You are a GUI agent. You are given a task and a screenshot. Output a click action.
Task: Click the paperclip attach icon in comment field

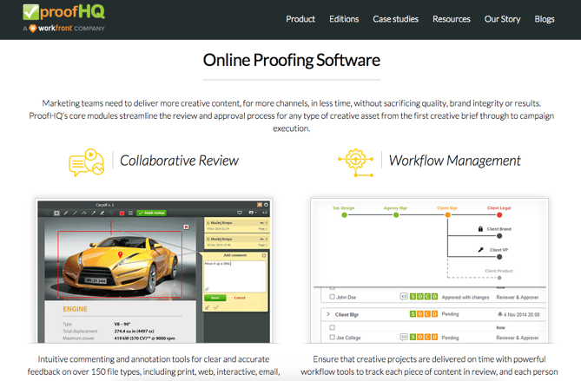208,289
